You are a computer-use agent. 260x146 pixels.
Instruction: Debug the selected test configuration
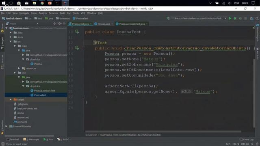click(235, 18)
